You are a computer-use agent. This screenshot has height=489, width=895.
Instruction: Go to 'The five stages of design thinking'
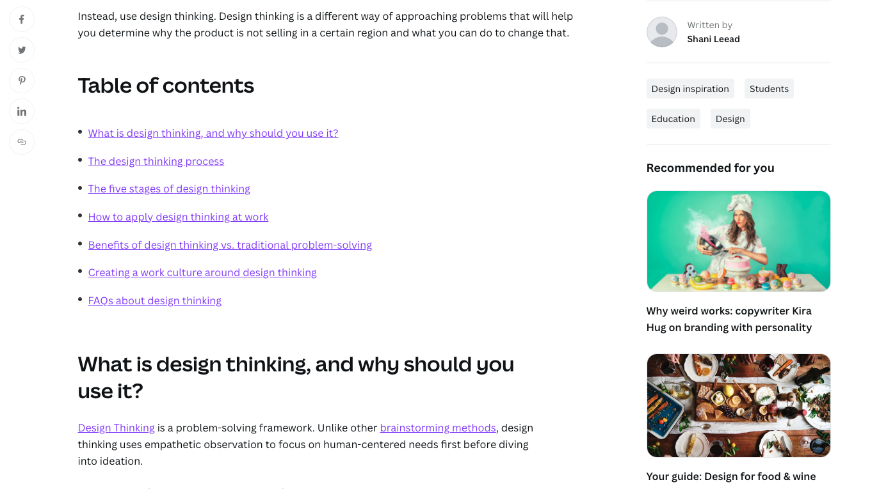click(x=169, y=189)
